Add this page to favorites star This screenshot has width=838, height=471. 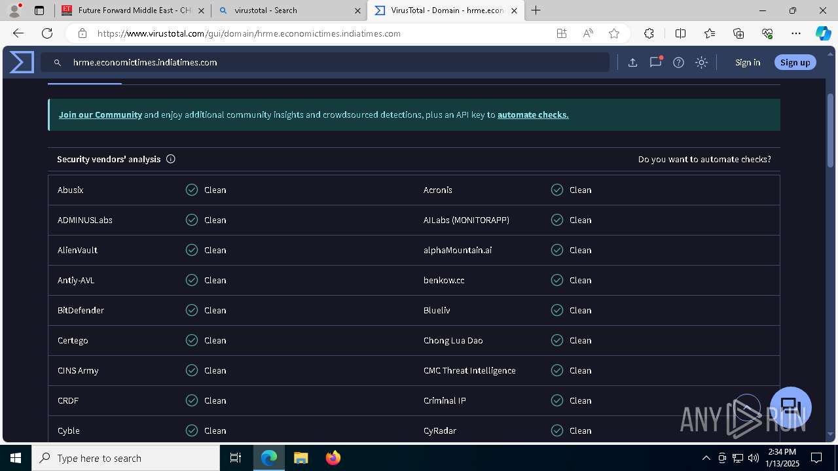pyautogui.click(x=614, y=33)
